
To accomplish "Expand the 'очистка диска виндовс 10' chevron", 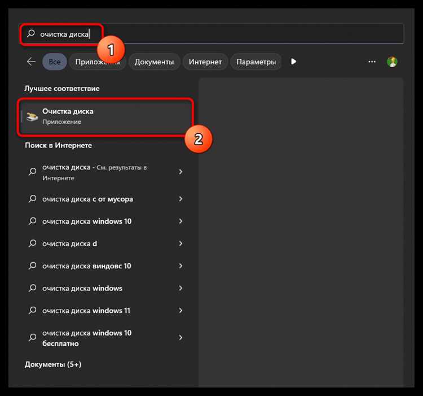I will 180,266.
